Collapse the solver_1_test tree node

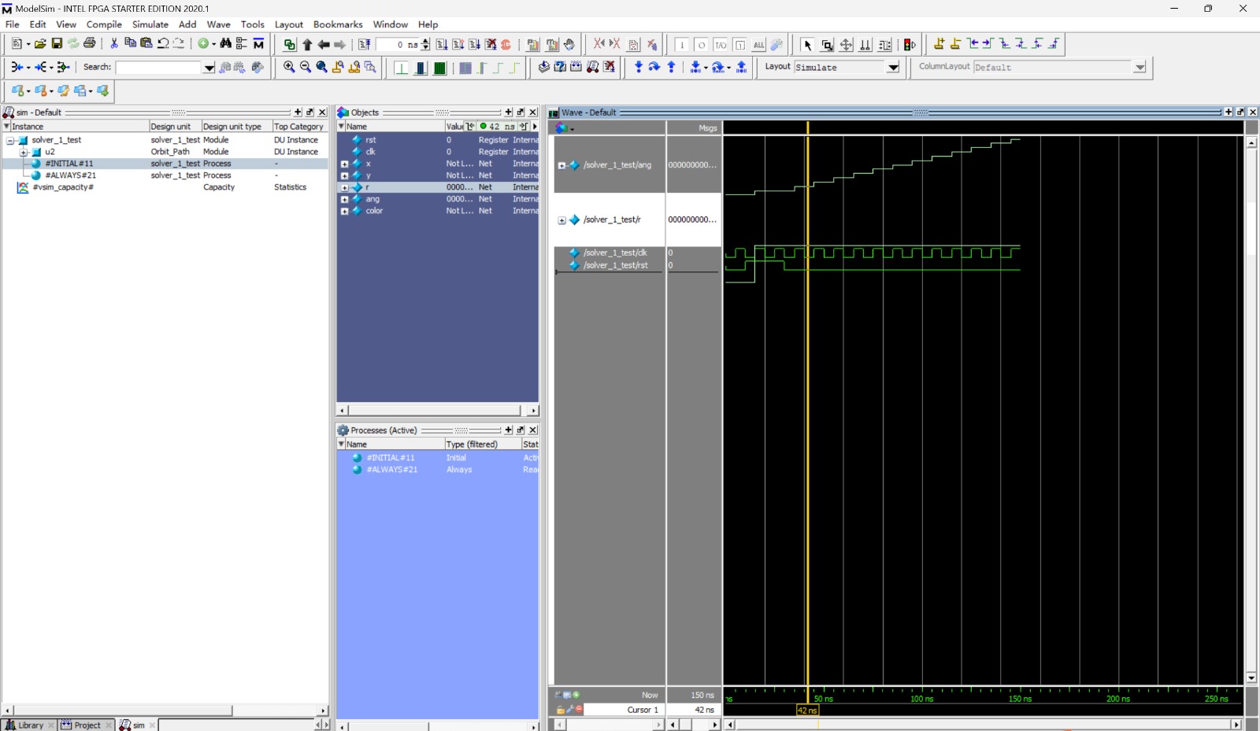11,140
